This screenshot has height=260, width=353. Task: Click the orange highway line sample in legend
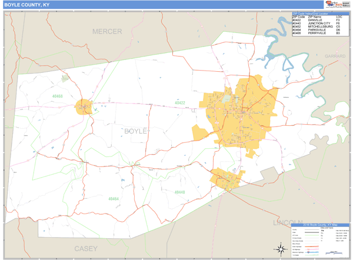[x=312, y=246]
